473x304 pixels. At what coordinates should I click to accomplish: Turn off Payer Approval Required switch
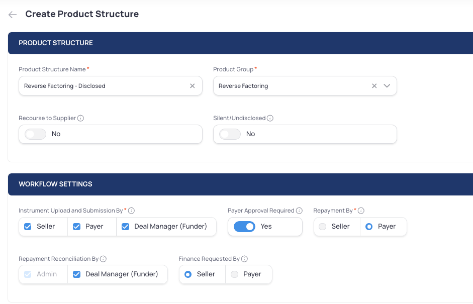point(244,227)
